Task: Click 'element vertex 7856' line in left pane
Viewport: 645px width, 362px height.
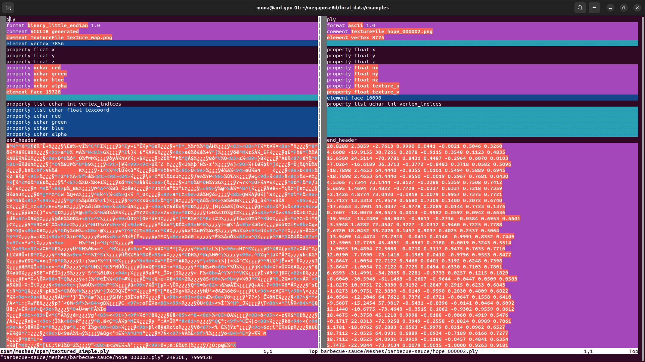Action: 35,44
